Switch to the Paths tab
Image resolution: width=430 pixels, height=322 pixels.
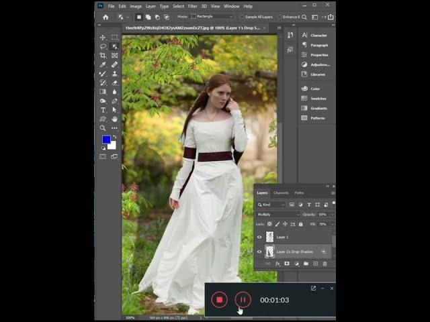(299, 193)
